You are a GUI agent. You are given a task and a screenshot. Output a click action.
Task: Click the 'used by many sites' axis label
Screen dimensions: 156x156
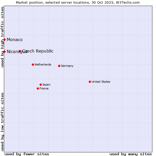pos(131,154)
